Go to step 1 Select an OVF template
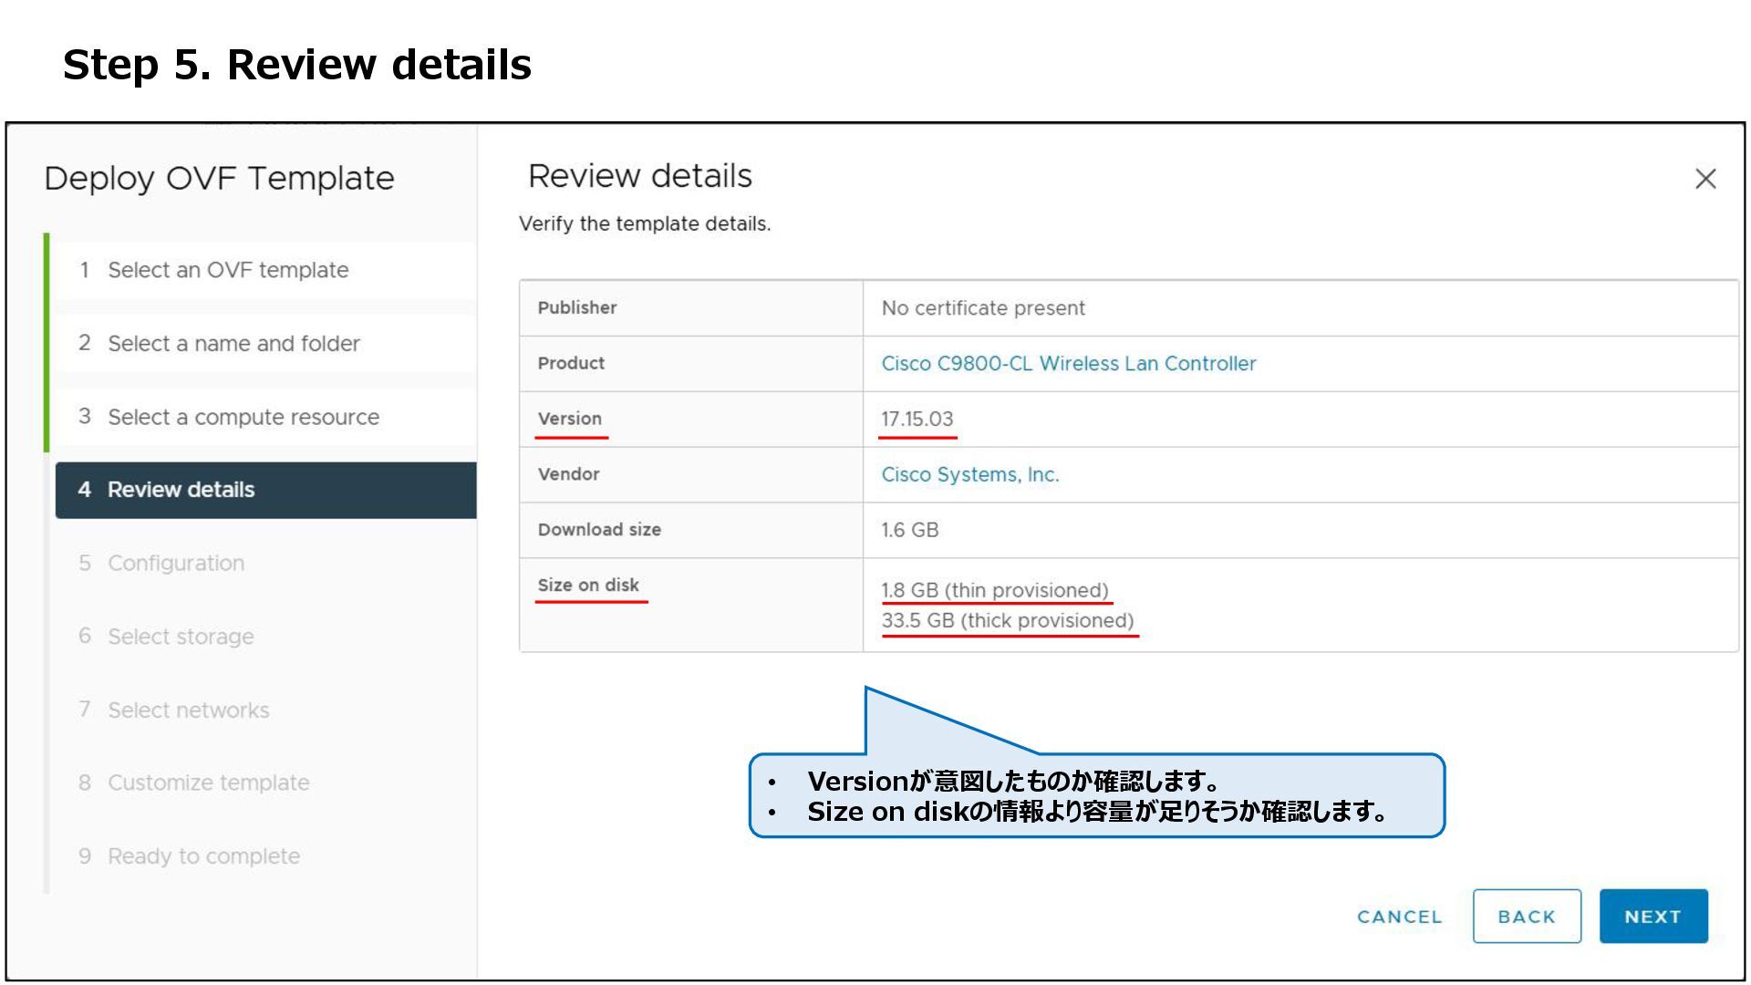Screen dimensions: 1751x985 [x=228, y=270]
